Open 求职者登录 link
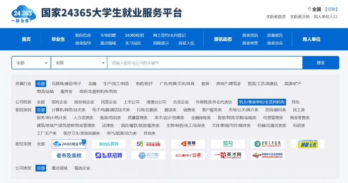Viewport: 348px width, 183px height. [x=276, y=16]
